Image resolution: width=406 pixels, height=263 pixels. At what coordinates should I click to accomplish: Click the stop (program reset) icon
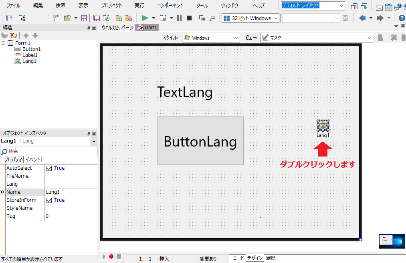[x=188, y=18]
